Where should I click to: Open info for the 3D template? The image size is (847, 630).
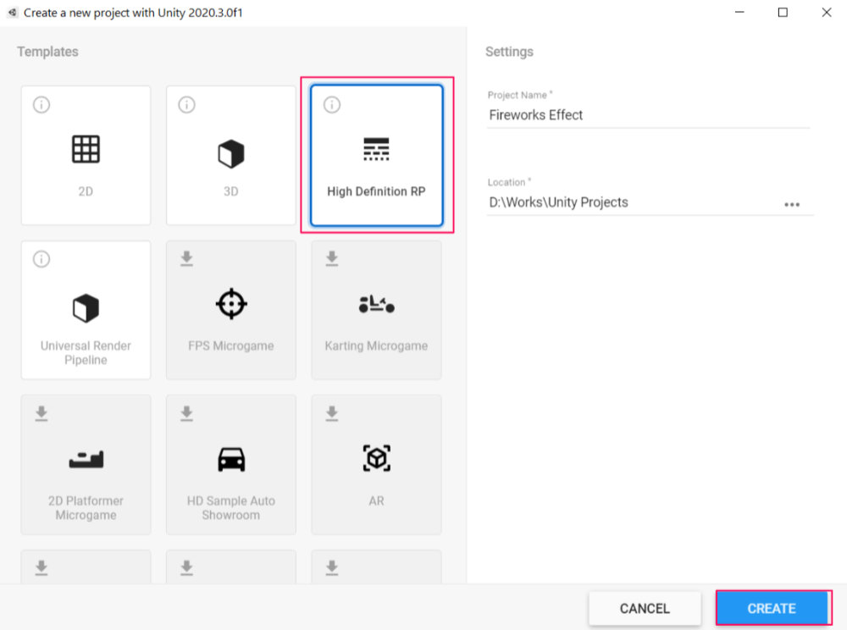pyautogui.click(x=186, y=104)
